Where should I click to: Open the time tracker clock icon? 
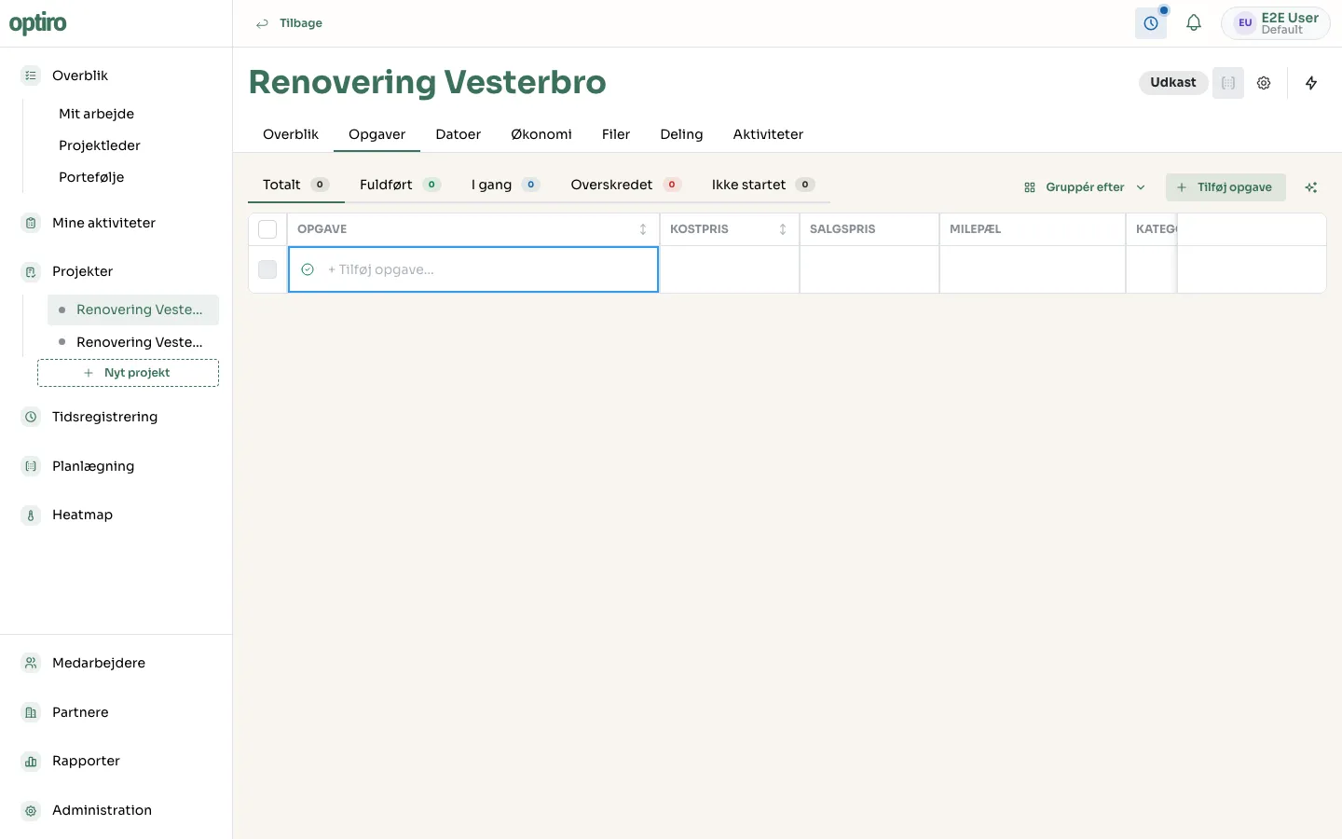(x=1151, y=23)
